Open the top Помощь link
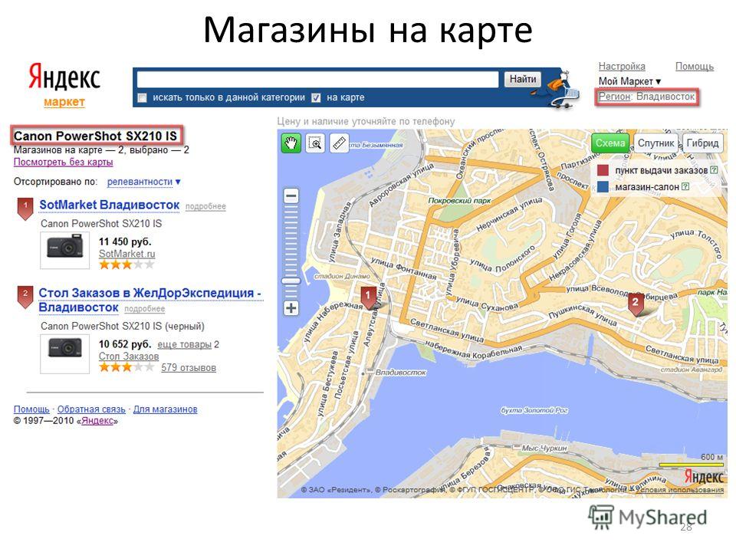This screenshot has height=552, width=736. pyautogui.click(x=695, y=66)
